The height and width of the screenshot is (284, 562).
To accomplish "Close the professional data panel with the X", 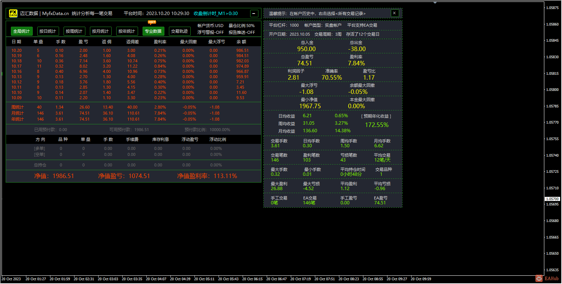I will pyautogui.click(x=395, y=13).
